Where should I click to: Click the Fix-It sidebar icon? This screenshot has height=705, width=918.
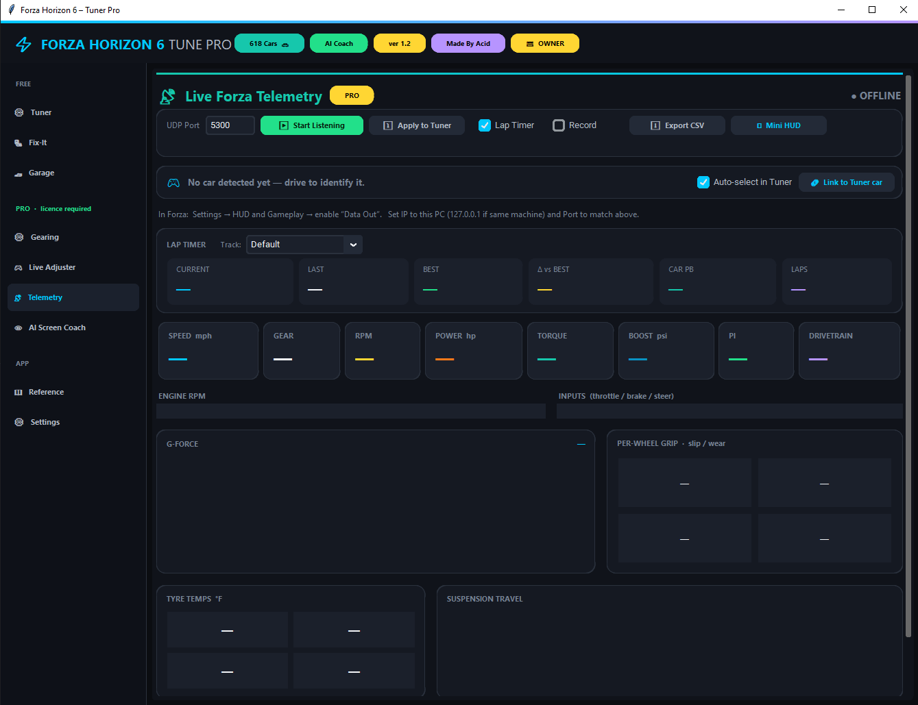coord(19,143)
